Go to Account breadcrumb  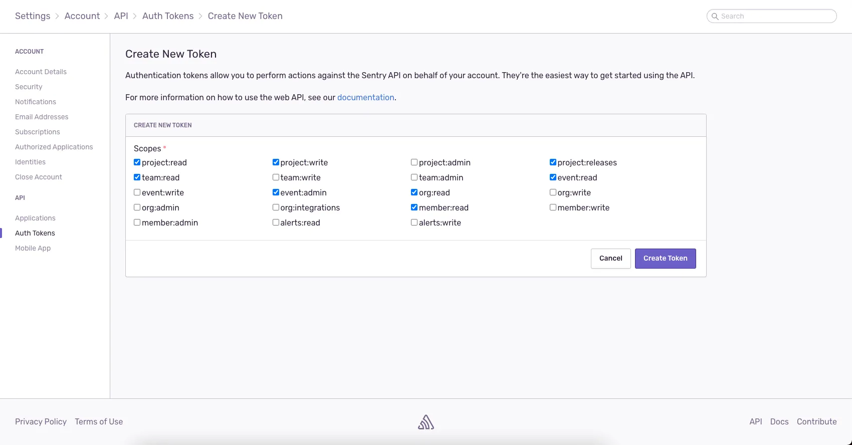[x=82, y=16]
